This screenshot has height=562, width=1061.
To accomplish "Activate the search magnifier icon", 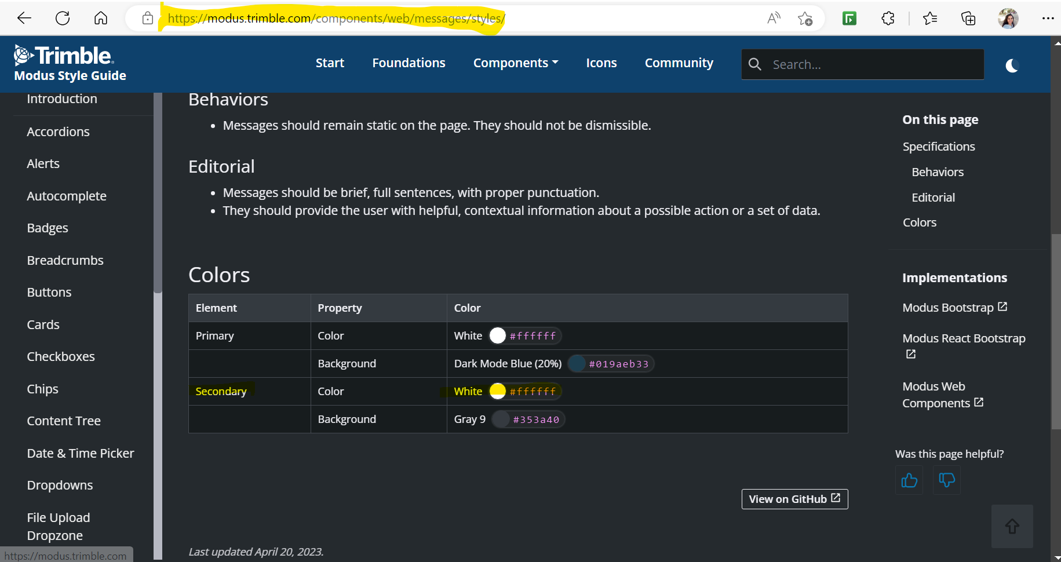I will point(755,64).
